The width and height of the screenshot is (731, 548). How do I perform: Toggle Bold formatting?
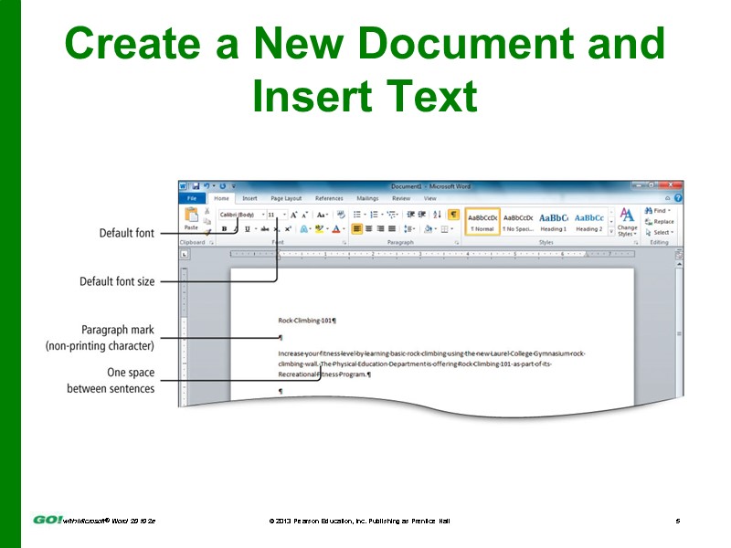click(x=224, y=227)
